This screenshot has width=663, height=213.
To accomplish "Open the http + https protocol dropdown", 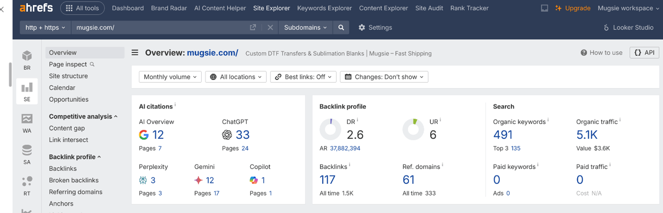I will (x=45, y=27).
